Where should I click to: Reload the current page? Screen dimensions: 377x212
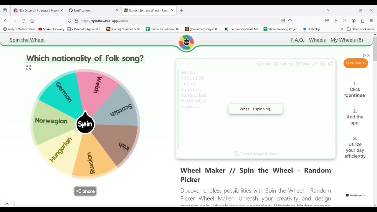(24, 21)
